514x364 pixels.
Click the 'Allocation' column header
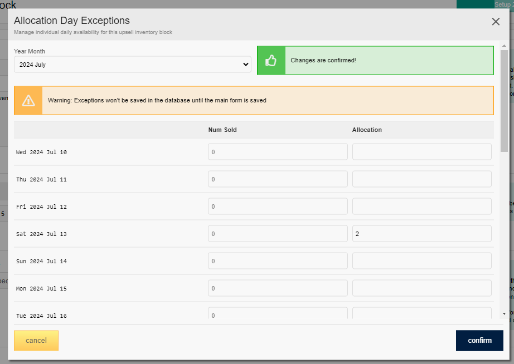point(367,130)
